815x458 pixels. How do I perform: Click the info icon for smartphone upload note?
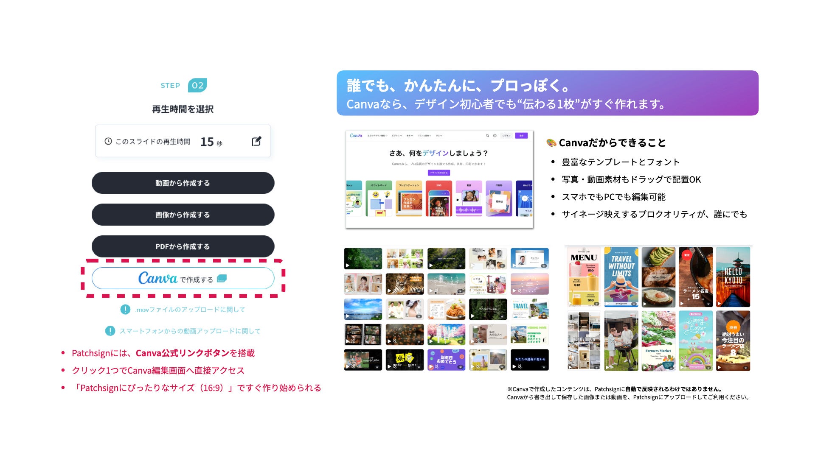pyautogui.click(x=110, y=331)
